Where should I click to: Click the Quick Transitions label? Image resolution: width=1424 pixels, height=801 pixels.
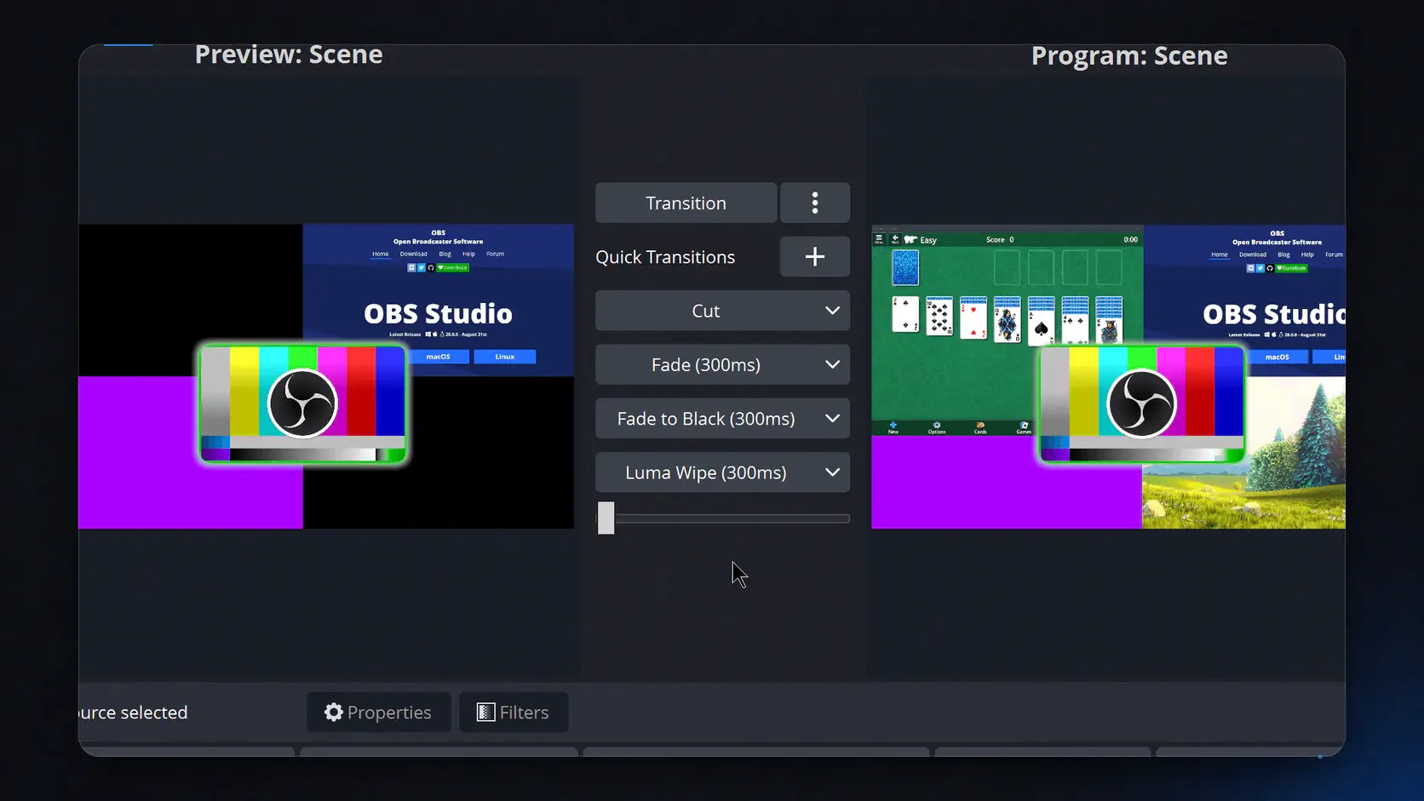pos(665,257)
